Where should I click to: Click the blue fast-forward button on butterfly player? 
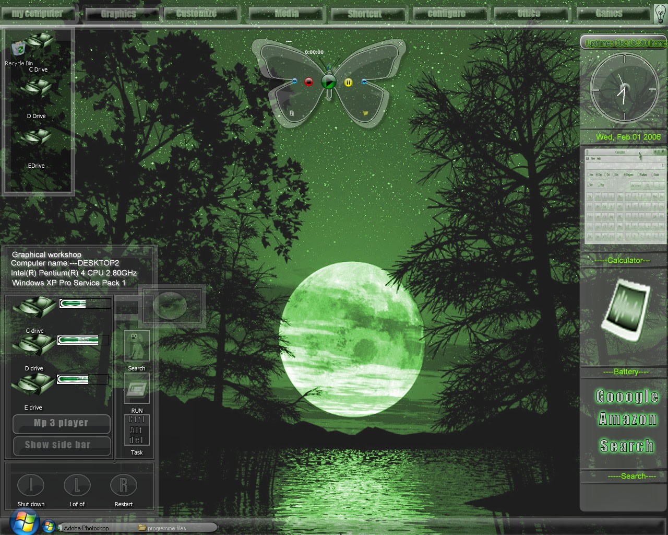coord(364,82)
